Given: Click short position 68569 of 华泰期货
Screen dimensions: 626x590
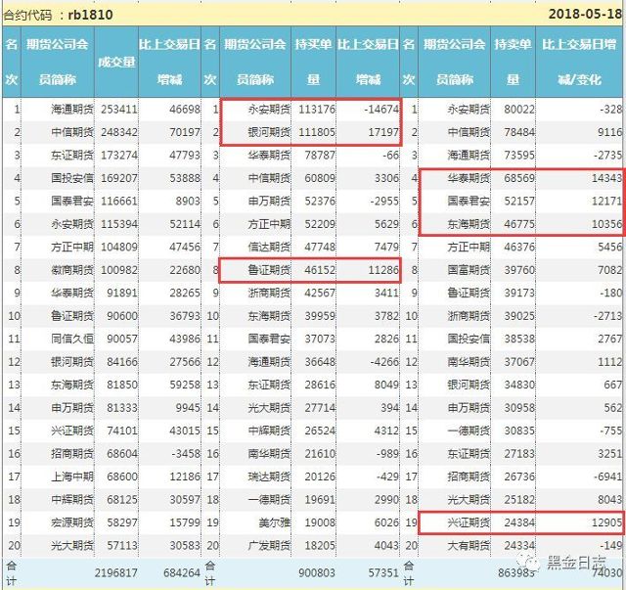Looking at the screenshot, I should [519, 178].
